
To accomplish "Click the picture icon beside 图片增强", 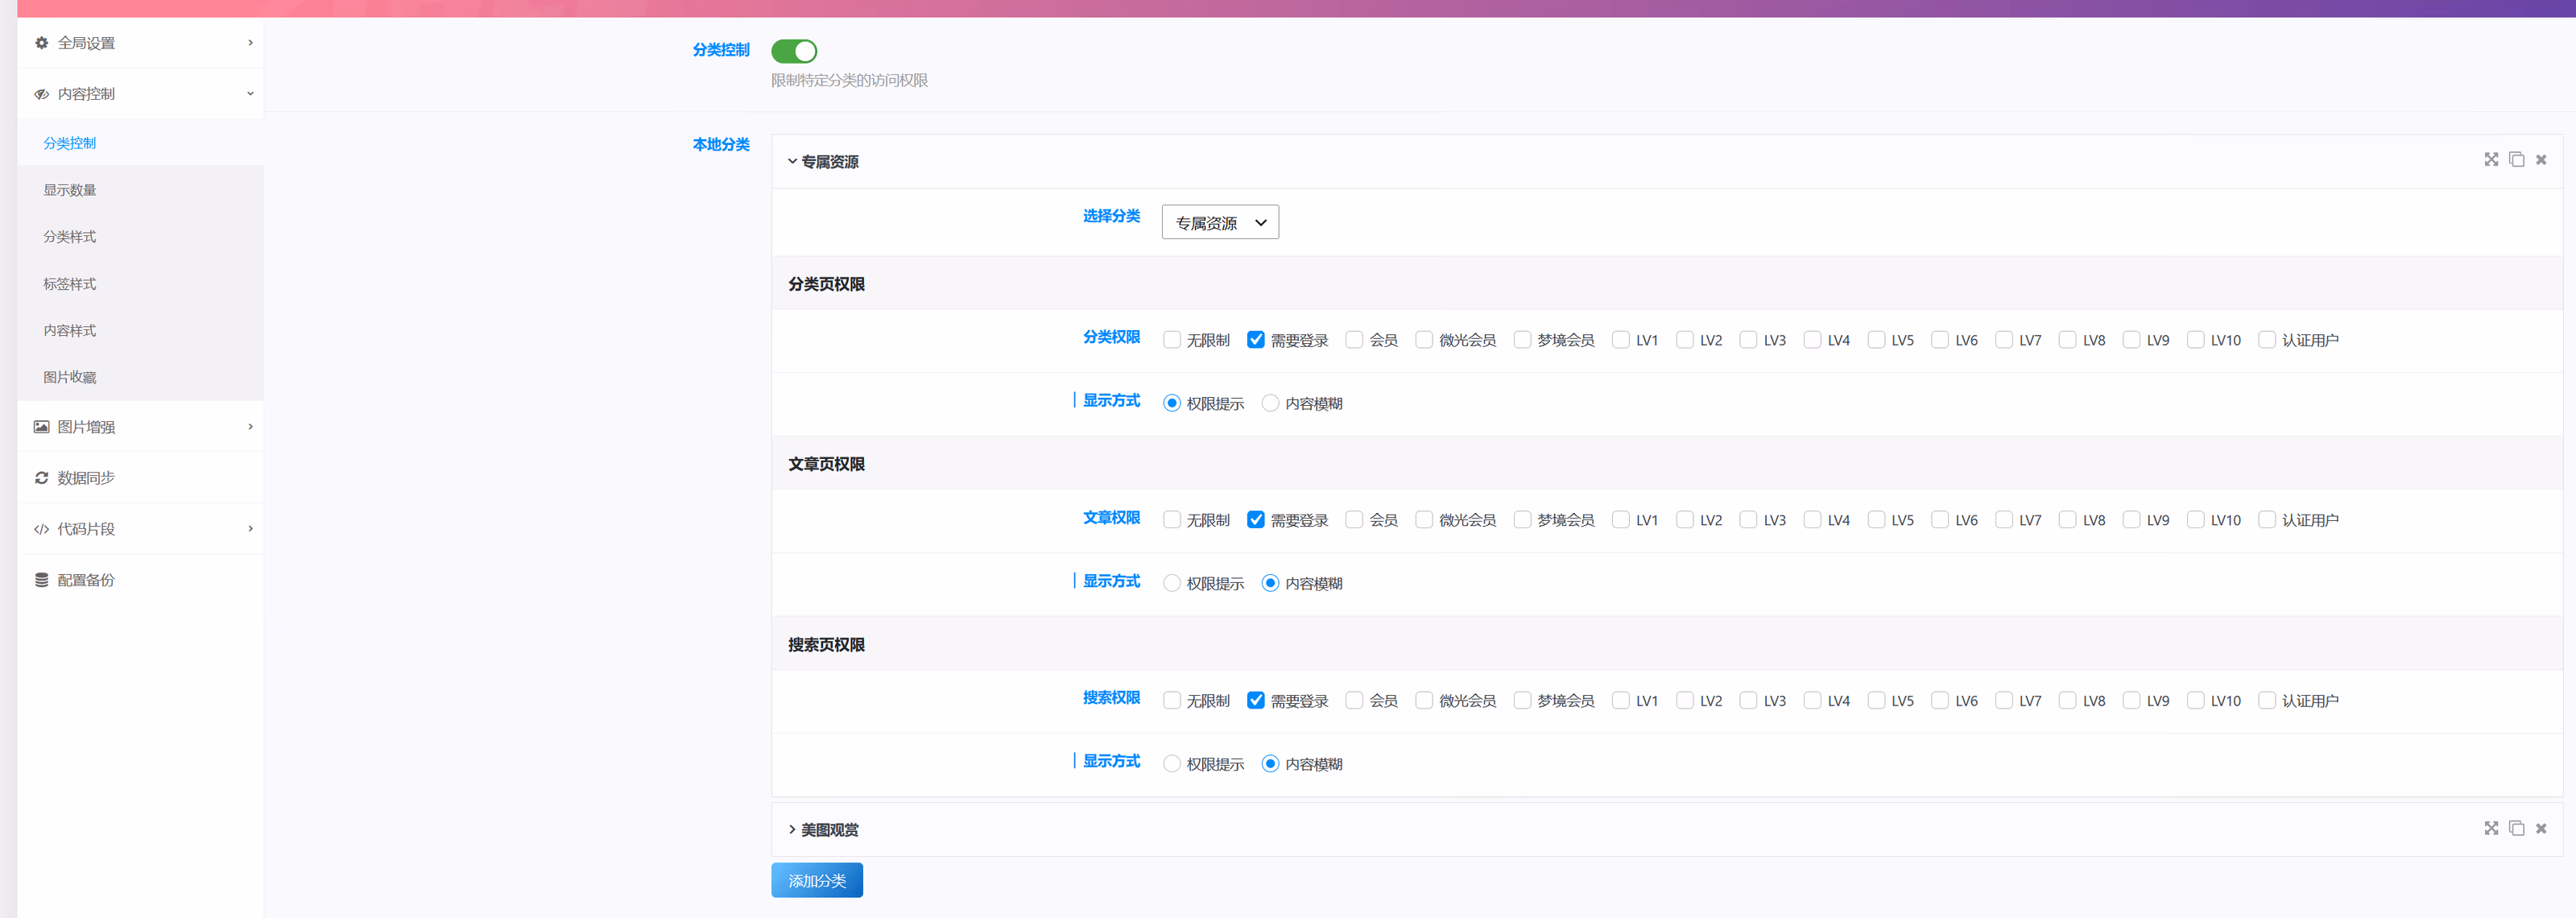I will pos(41,427).
